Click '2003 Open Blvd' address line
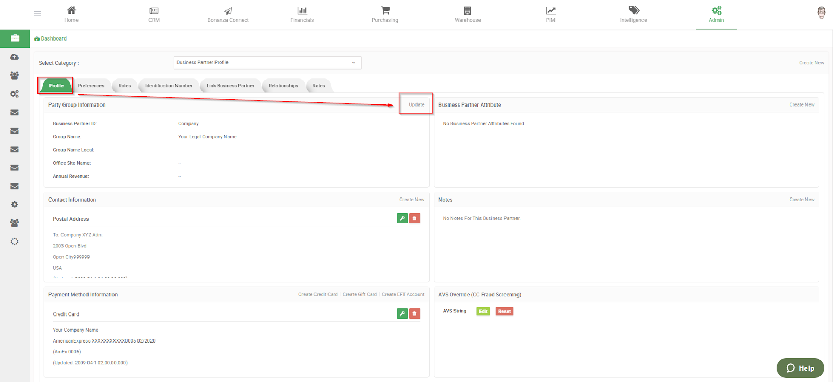Screen dimensions: 833x382 (70, 246)
